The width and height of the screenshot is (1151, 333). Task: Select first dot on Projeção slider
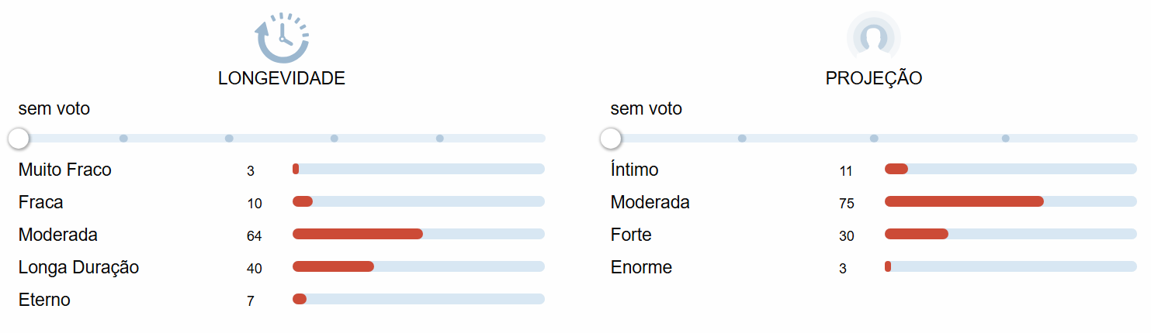point(742,139)
